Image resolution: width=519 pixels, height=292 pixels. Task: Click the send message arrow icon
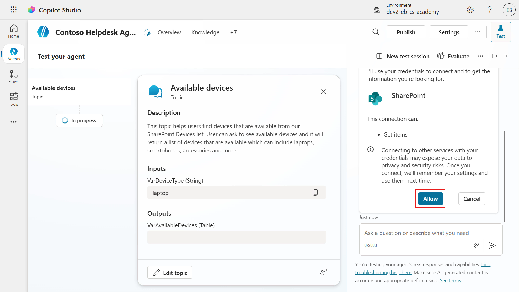492,245
